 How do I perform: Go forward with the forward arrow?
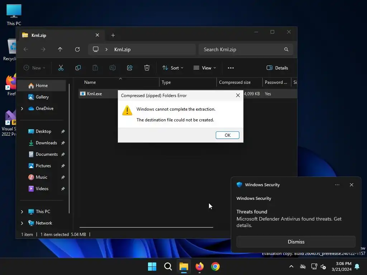click(x=43, y=49)
